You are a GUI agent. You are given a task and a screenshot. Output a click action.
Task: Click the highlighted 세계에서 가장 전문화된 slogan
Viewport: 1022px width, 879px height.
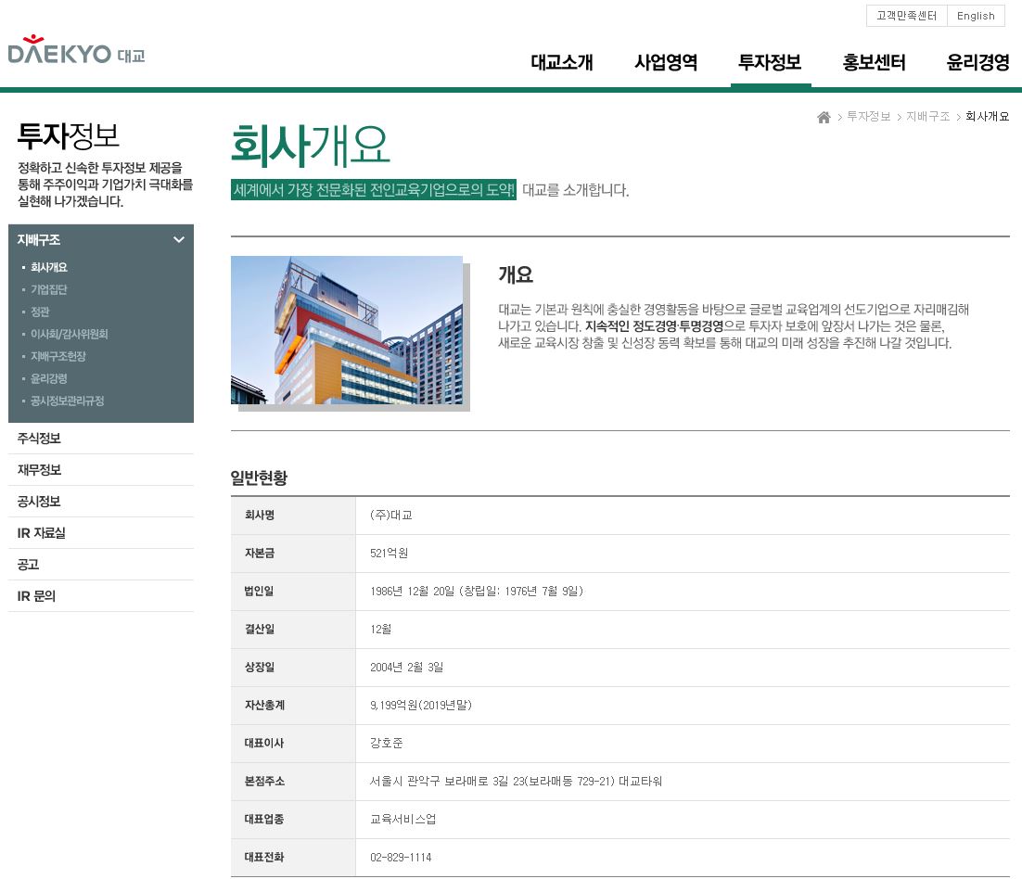[x=374, y=189]
